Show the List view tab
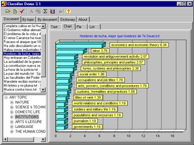Viewport: 194px width, 145px height. pos(93,27)
